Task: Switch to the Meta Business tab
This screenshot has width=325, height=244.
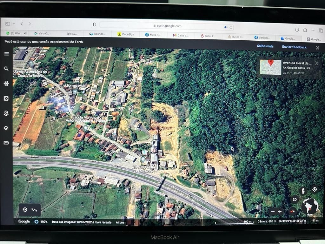Action: (x=153, y=35)
